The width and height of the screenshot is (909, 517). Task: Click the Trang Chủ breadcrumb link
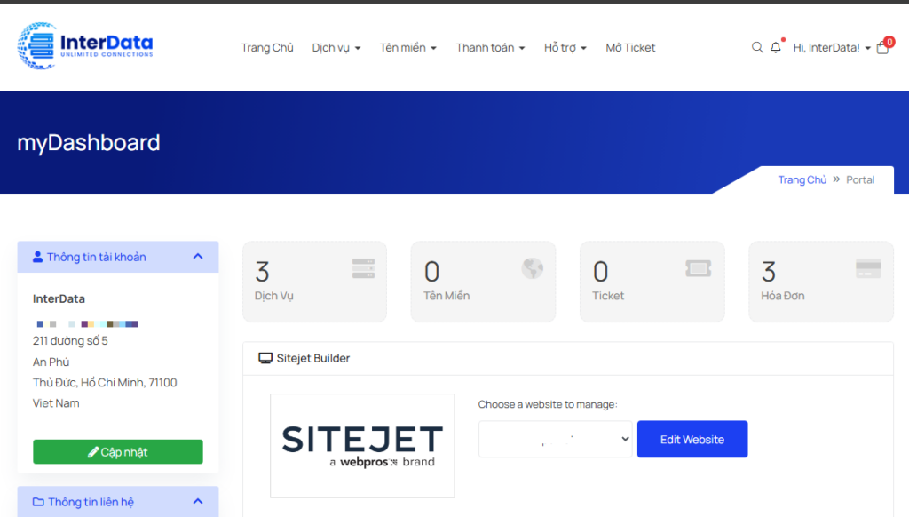802,179
